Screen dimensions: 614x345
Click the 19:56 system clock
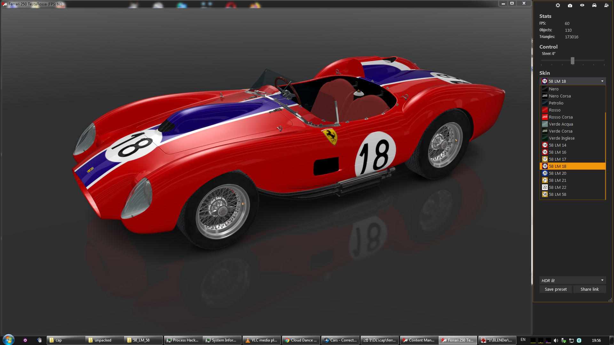click(x=596, y=341)
